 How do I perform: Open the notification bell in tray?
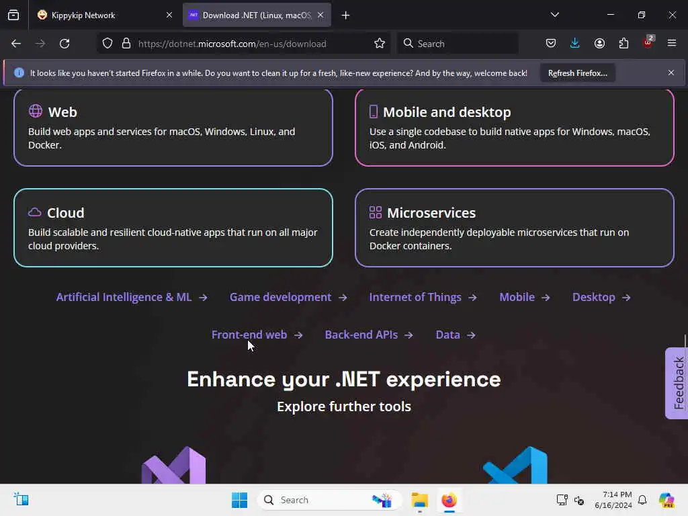642,500
